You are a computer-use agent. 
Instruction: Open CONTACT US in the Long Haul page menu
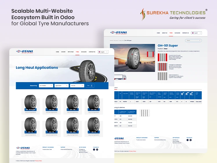(92, 52)
